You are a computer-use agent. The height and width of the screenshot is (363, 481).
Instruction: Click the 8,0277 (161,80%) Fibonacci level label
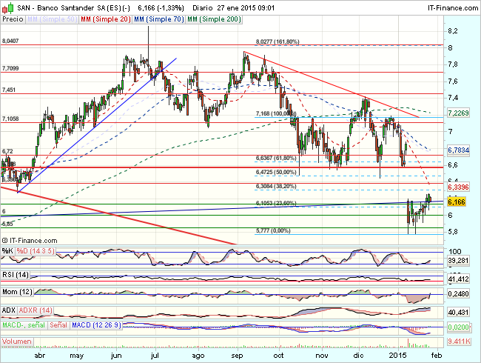click(x=277, y=42)
